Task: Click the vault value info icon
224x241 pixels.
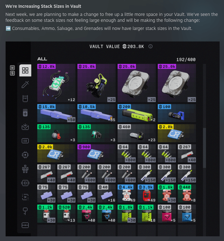Action: tap(151, 46)
